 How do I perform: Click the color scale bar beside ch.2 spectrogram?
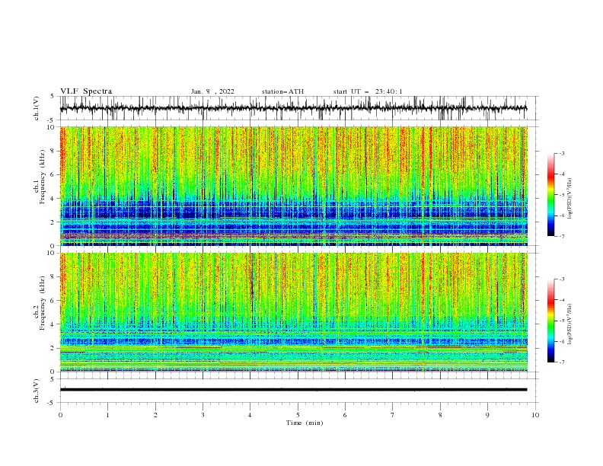[x=551, y=321]
